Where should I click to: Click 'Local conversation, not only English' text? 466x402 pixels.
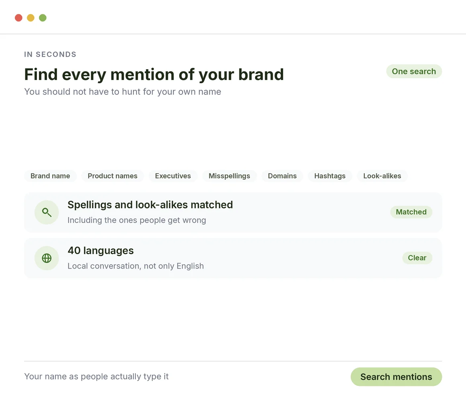coord(136,266)
